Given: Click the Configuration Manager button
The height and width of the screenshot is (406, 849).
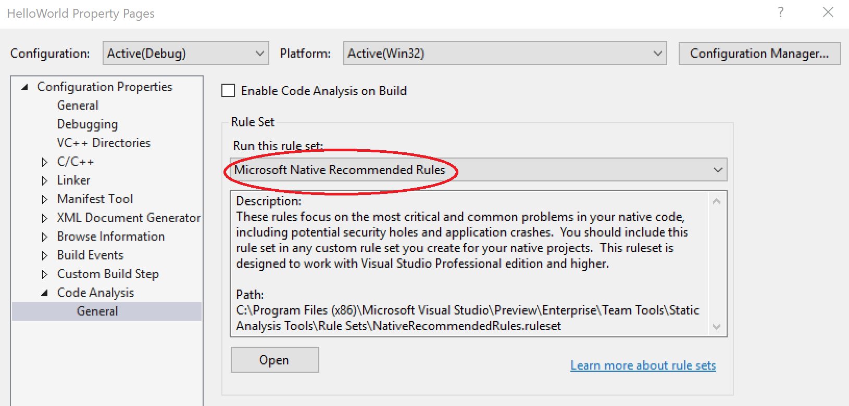Looking at the screenshot, I should 759,54.
